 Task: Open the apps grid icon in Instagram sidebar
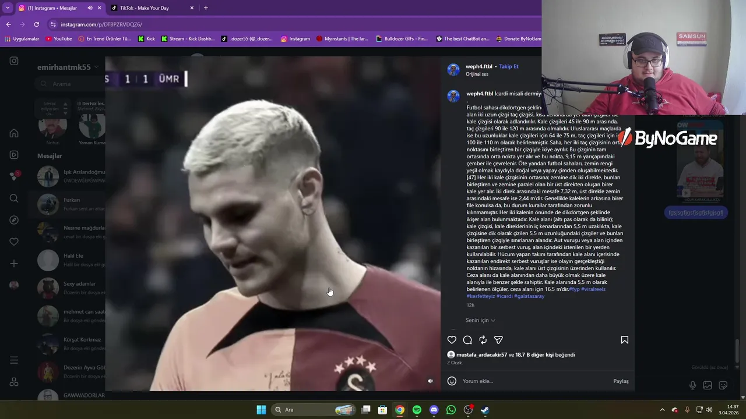tap(14, 382)
